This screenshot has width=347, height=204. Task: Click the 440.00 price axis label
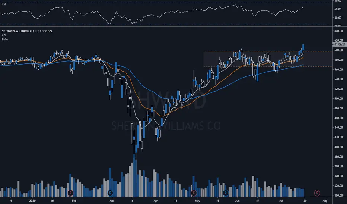[x=338, y=128]
